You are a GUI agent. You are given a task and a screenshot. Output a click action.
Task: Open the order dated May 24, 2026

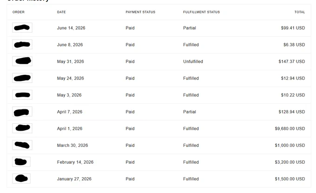22,78
